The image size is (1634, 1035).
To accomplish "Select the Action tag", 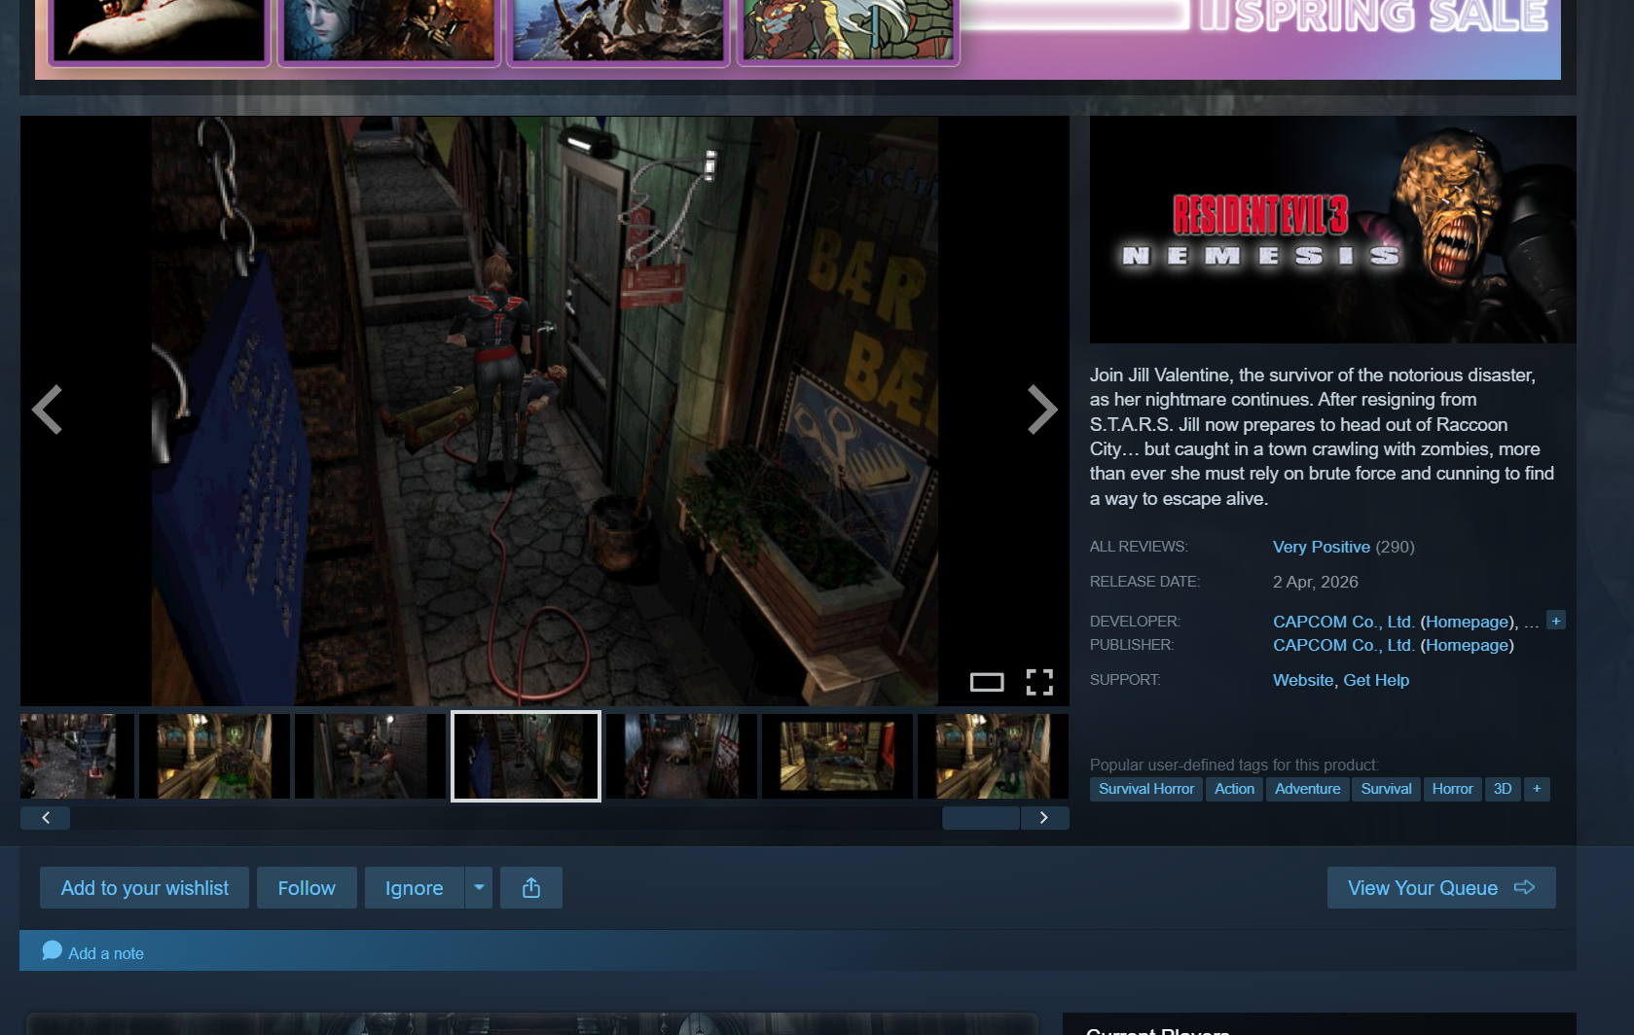I will pyautogui.click(x=1234, y=789).
